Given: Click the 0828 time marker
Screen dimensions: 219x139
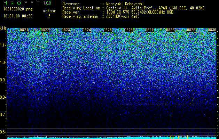Looking at the screenshot, I should point(170,30).
